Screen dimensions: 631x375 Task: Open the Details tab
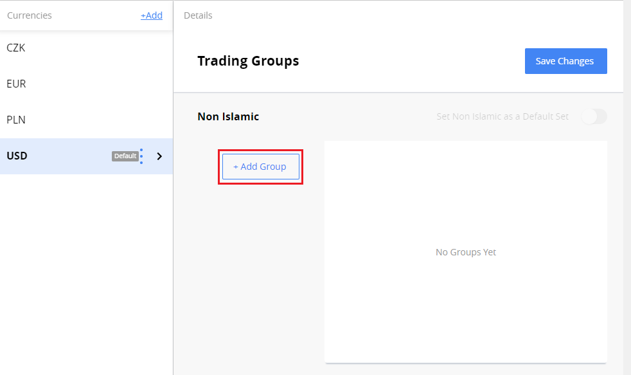click(x=197, y=15)
